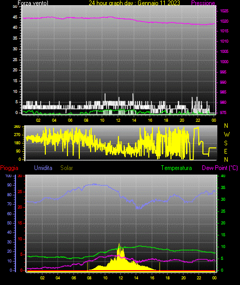Click the 1025 pressure axis value
Screen dimensions: 240x285
pos(224,11)
